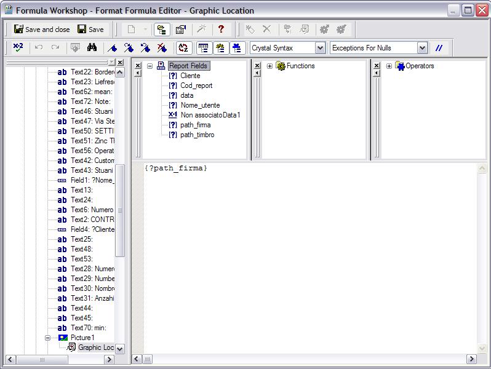Toggle the Workshop Tree display button
The image size is (491, 369).
coord(162,30)
